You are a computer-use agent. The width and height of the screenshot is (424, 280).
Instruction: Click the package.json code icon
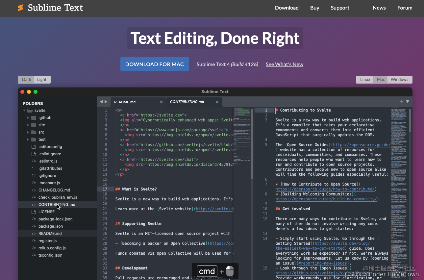(x=34, y=226)
